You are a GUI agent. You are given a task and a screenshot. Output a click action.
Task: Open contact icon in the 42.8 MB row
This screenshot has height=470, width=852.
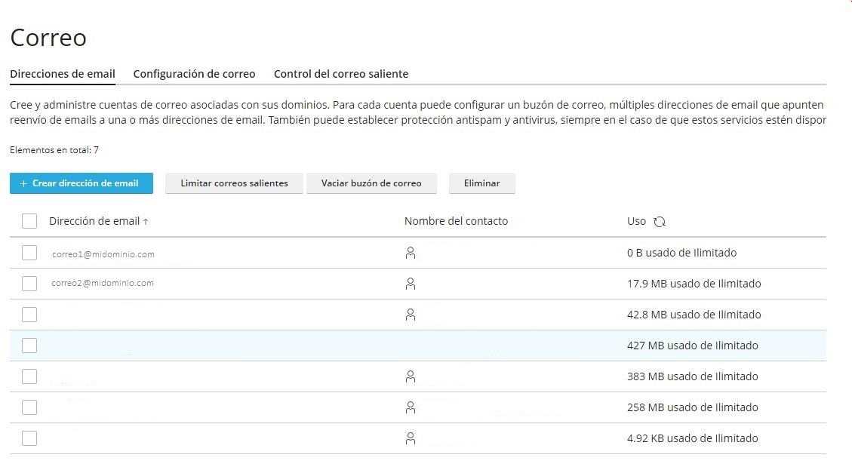coord(411,315)
